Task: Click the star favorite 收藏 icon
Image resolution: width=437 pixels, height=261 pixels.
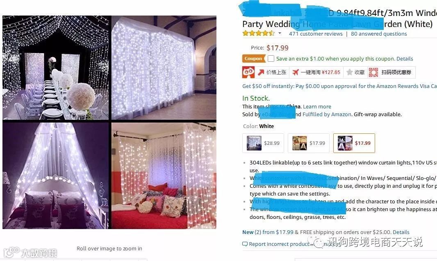Action: coord(350,72)
